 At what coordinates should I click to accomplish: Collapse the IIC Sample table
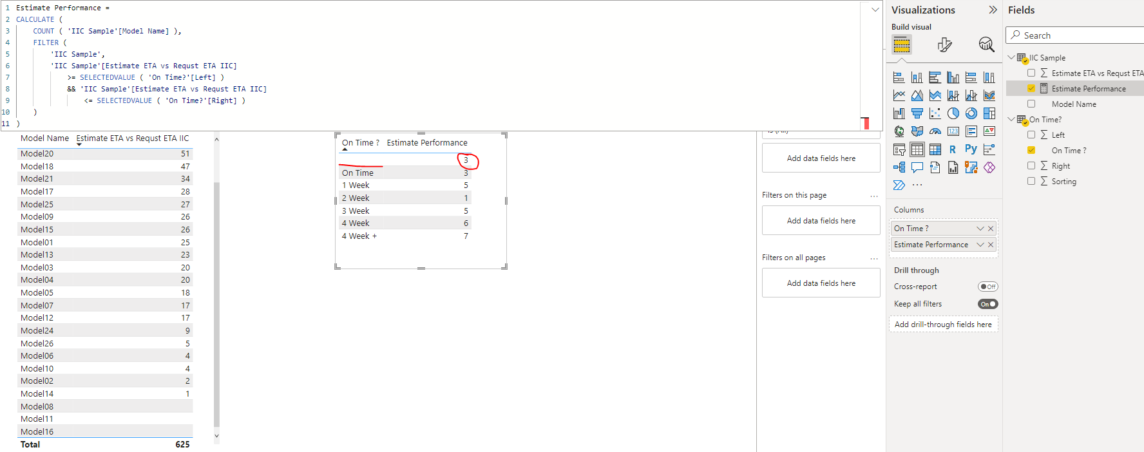[x=1011, y=57]
